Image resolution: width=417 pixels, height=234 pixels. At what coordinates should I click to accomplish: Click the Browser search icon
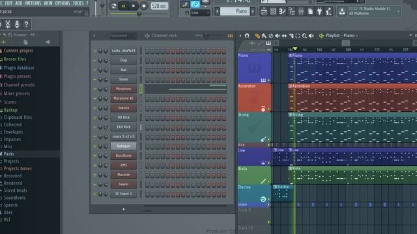tap(10, 34)
